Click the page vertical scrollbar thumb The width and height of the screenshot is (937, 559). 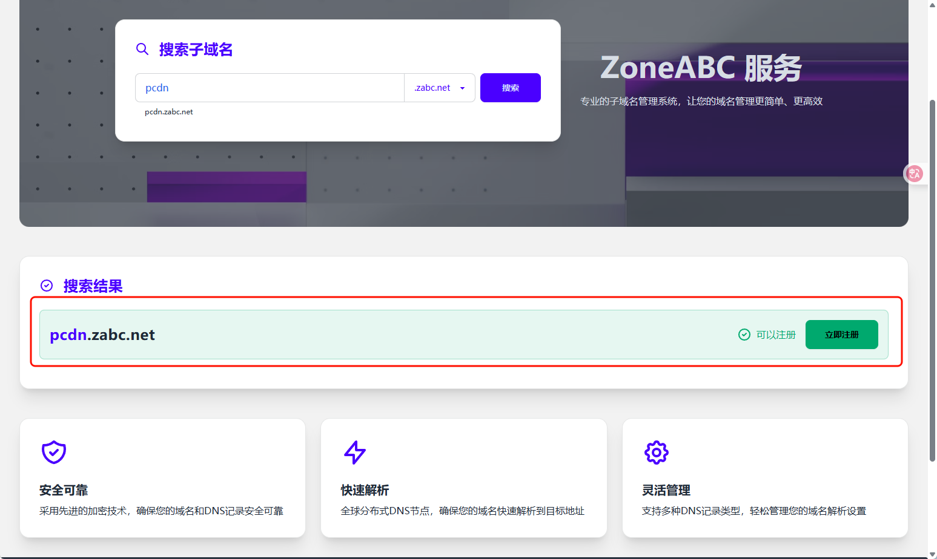[932, 278]
